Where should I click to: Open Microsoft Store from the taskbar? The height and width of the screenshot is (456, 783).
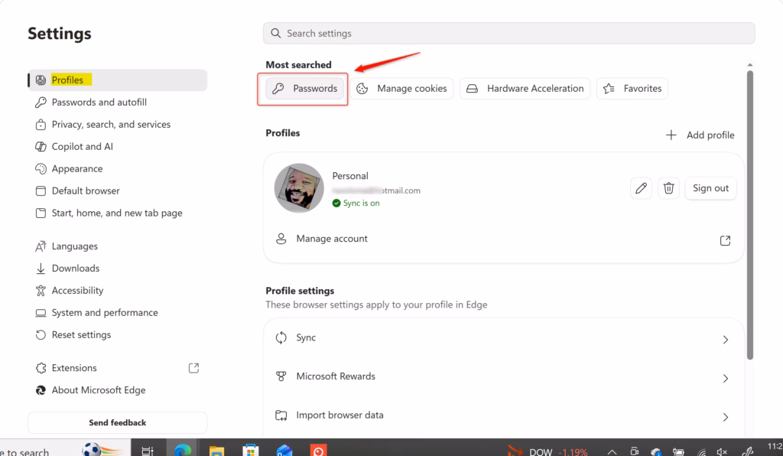pyautogui.click(x=250, y=451)
